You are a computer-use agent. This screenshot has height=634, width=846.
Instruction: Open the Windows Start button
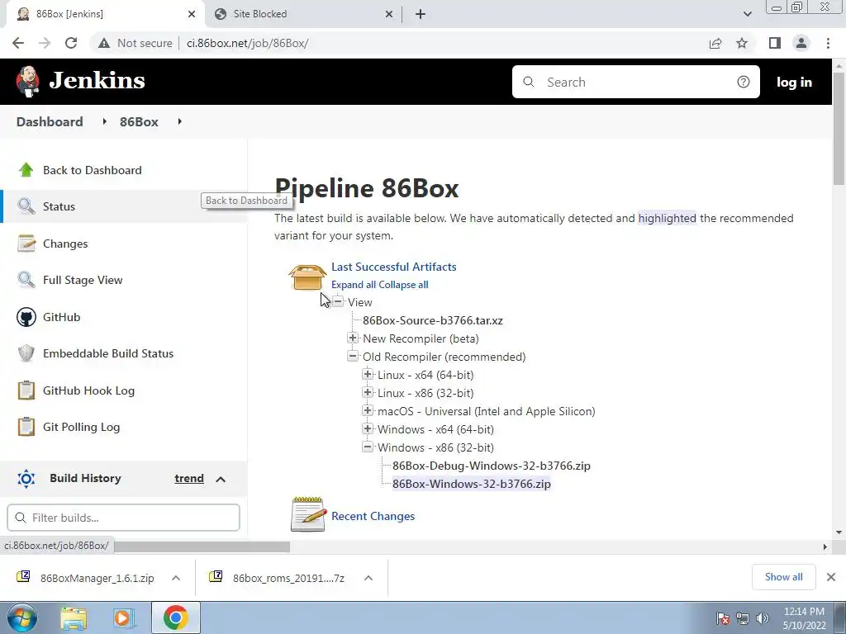(21, 617)
